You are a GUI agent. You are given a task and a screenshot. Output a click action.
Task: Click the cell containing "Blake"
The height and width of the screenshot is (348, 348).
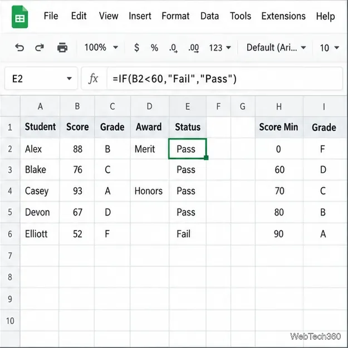pos(40,170)
